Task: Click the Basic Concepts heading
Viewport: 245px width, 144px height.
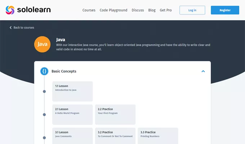Action: point(64,71)
